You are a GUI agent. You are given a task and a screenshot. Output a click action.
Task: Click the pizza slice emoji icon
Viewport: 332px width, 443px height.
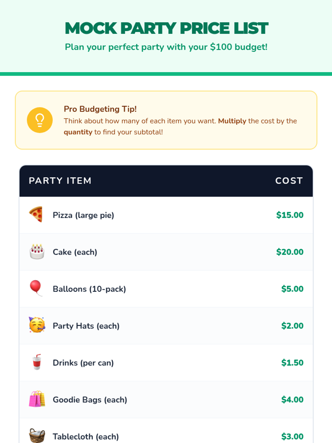(36, 214)
